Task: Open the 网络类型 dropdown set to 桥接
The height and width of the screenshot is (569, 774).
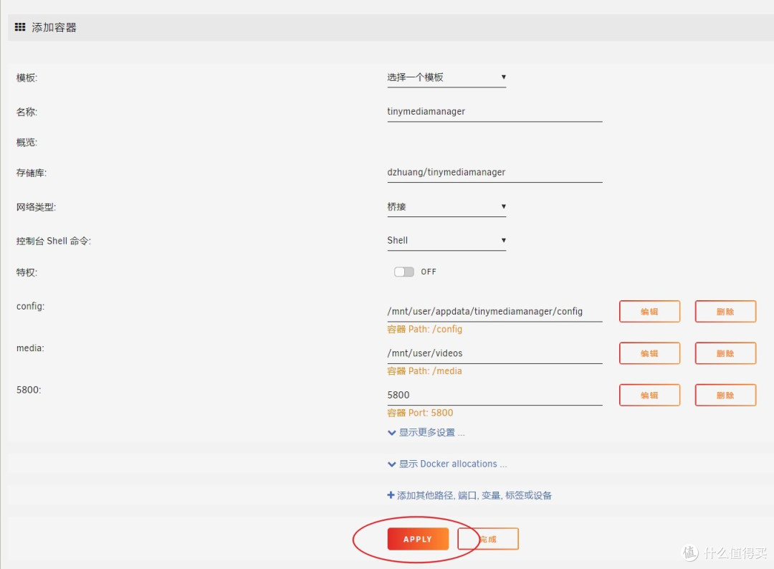Action: [x=446, y=207]
